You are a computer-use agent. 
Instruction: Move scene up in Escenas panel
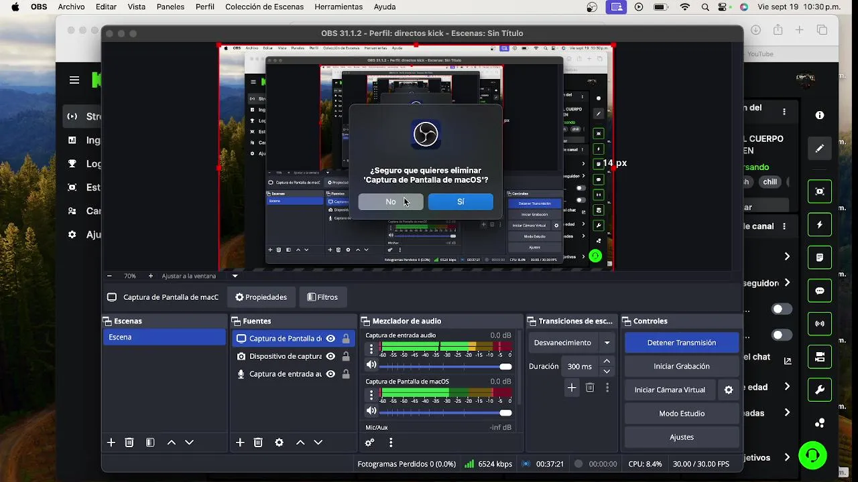pyautogui.click(x=171, y=443)
